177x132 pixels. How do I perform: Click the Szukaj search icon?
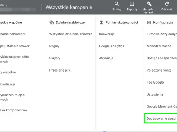[117, 4]
